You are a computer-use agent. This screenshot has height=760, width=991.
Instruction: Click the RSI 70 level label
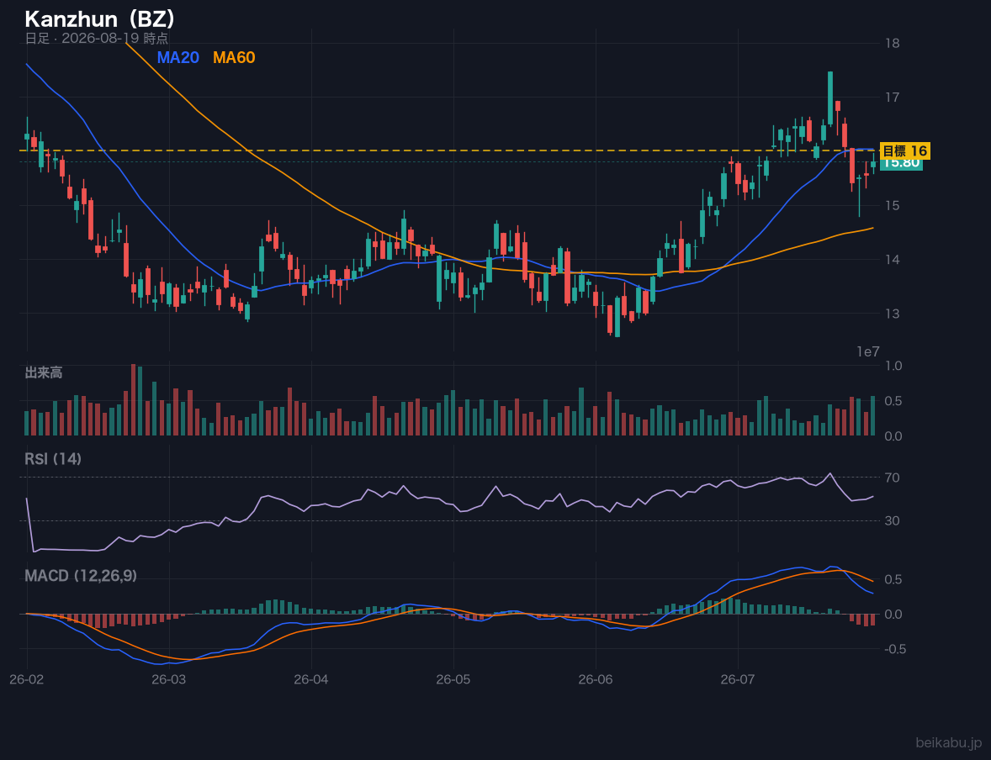pos(893,478)
